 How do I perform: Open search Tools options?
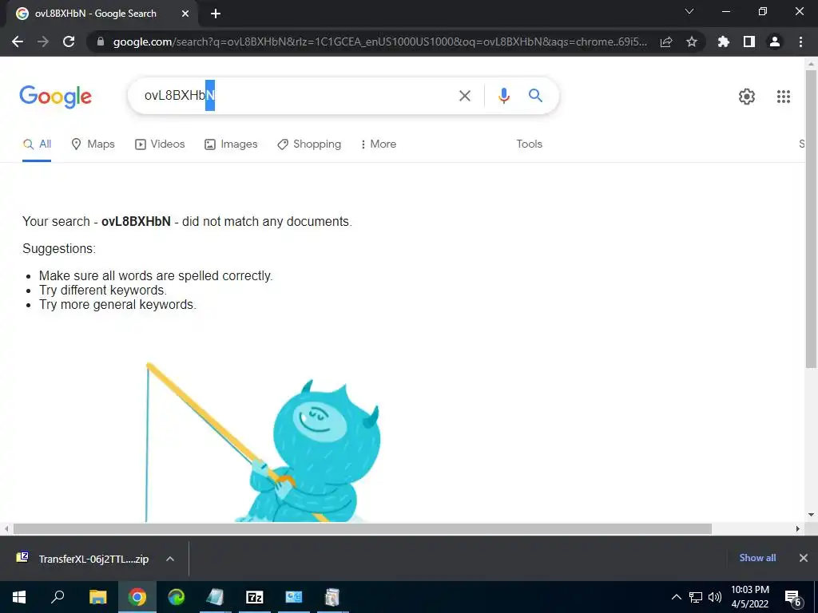(x=529, y=144)
